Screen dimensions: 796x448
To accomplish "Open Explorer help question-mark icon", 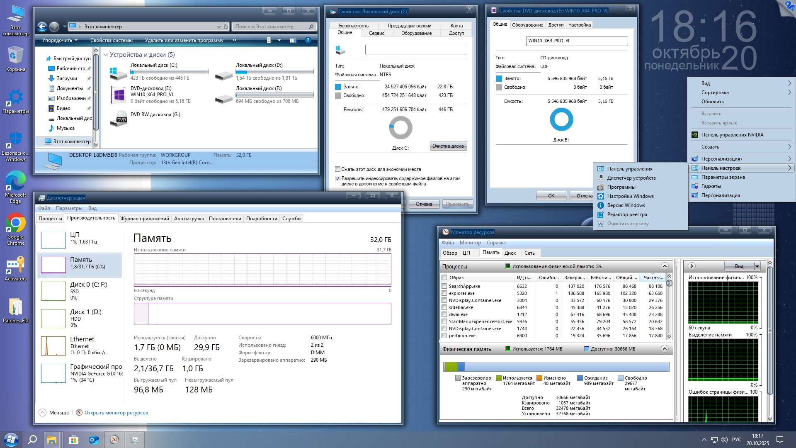I will 308,40.
